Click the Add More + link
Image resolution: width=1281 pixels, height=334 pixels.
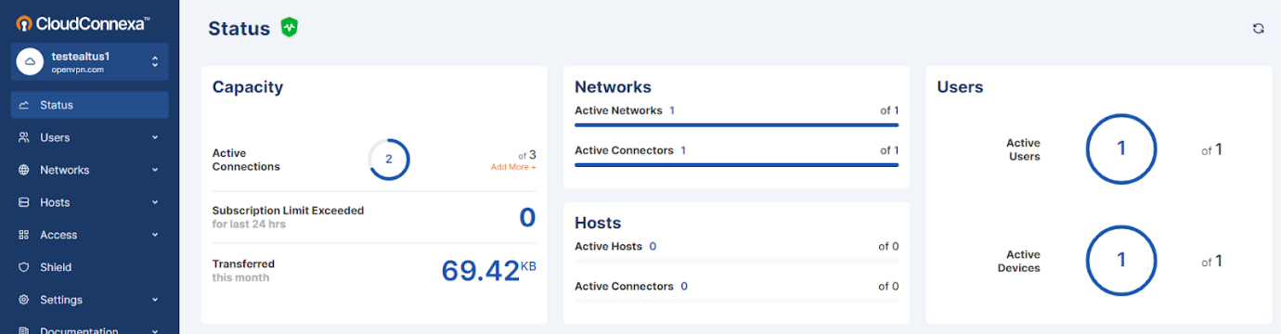[513, 167]
